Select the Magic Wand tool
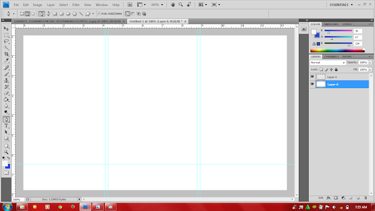 click(x=6, y=47)
